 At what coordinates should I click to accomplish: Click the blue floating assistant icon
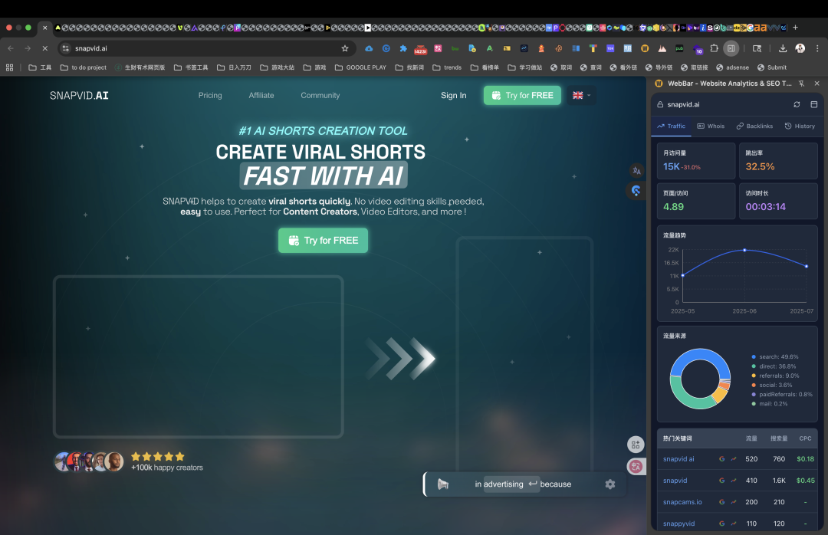636,191
